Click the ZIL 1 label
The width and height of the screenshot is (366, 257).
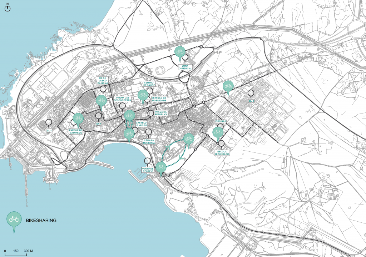tap(49, 130)
